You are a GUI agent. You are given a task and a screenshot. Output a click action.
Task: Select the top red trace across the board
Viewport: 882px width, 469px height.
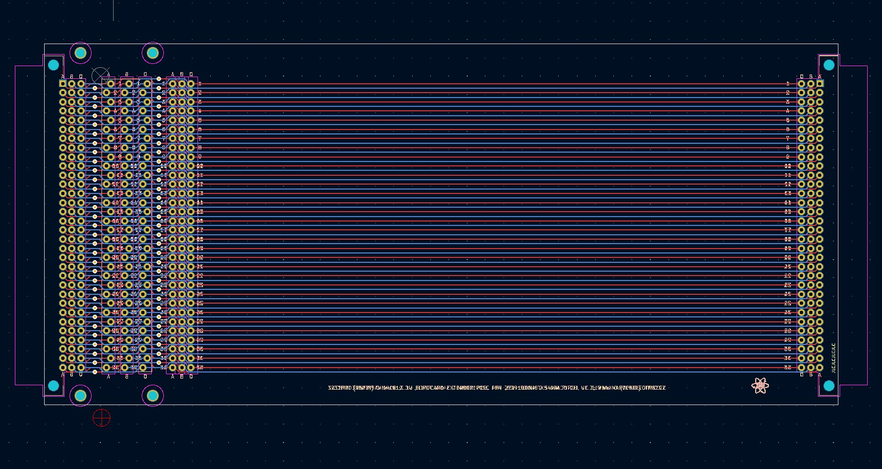click(496, 84)
